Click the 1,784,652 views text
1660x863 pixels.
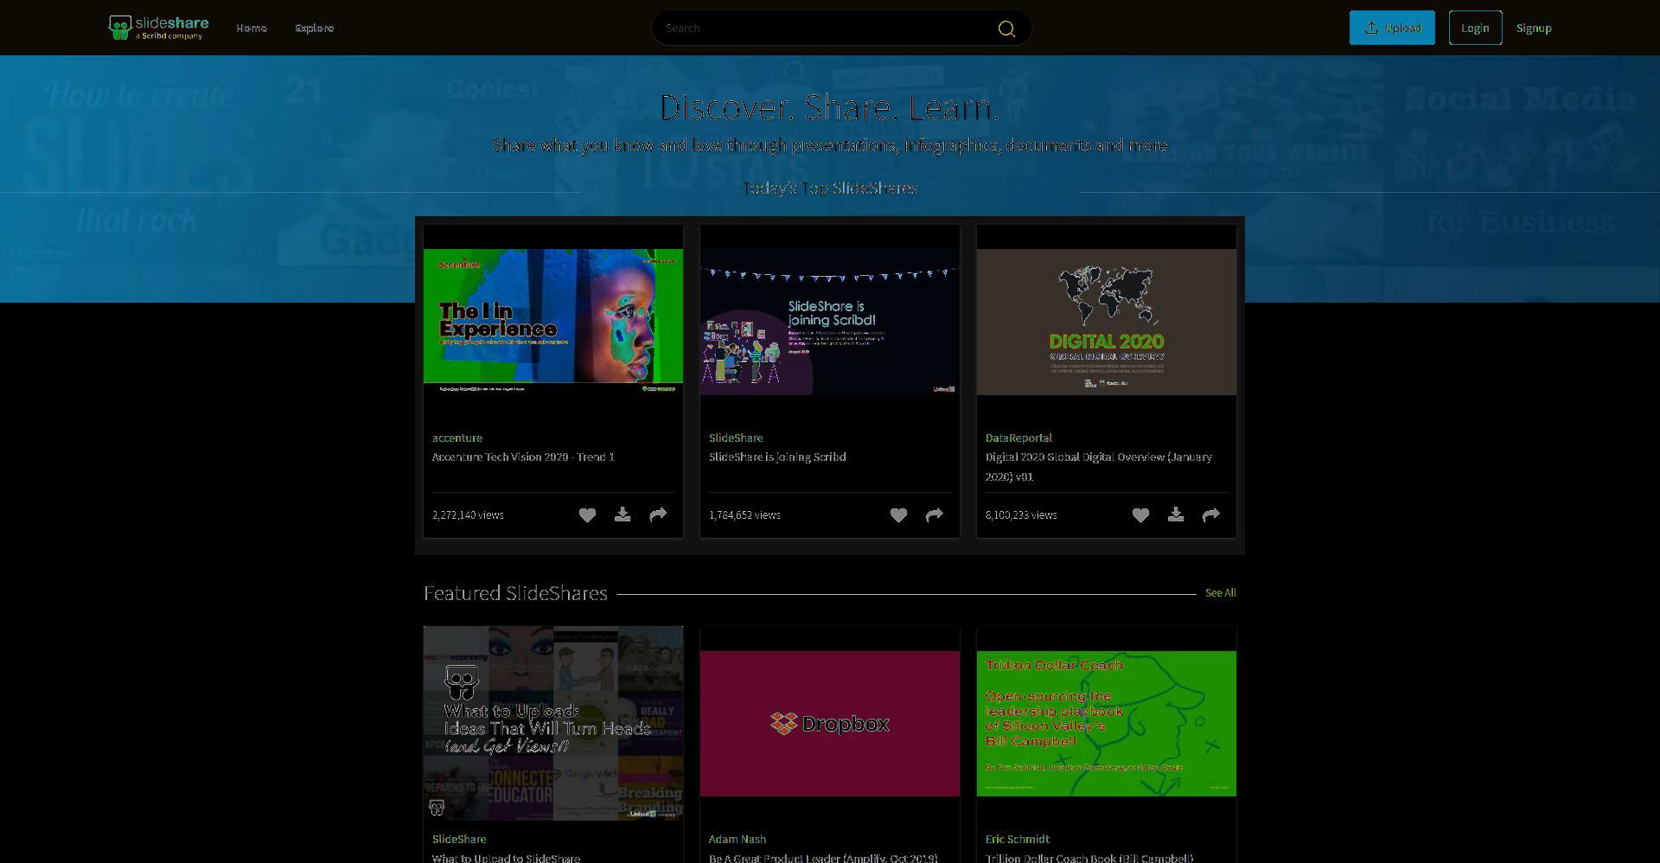point(744,515)
